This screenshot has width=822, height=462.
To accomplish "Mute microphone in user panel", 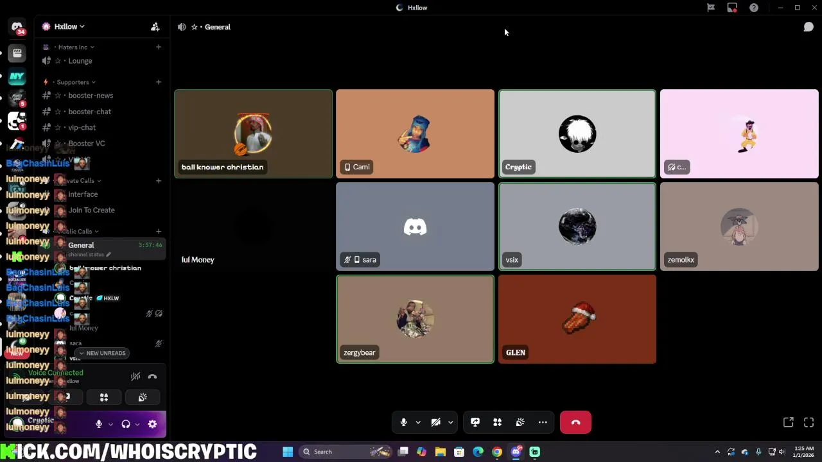I will [x=99, y=424].
